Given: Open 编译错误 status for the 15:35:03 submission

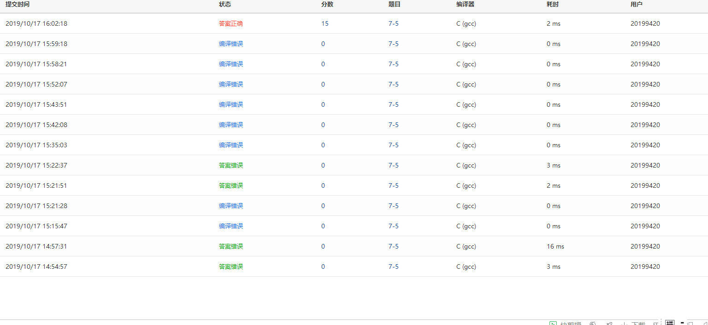Looking at the screenshot, I should pos(231,145).
